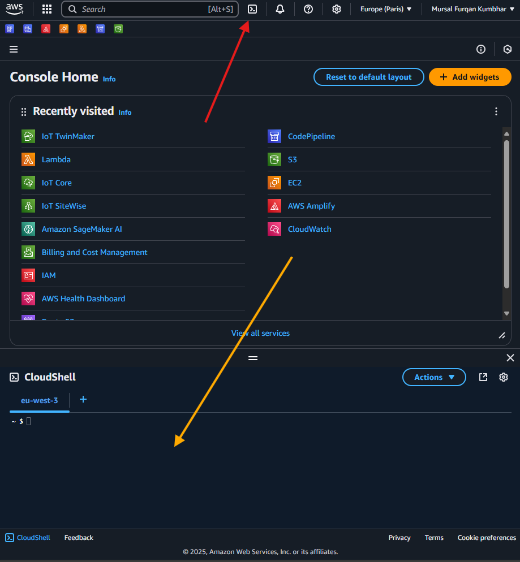Screen dimensions: 520x562
Task: Open the notifications bell
Action: 280,9
